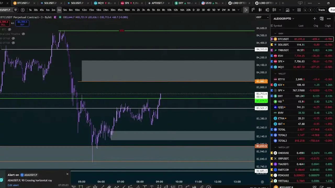335x188 pixels.
Task: Click the circular L toolbar button
Action: [305, 10]
